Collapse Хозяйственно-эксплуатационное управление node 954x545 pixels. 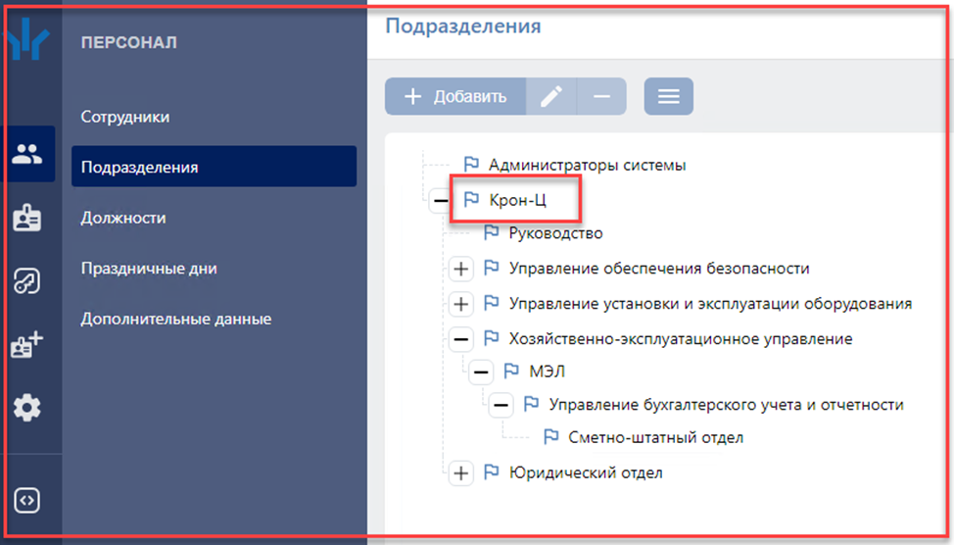(460, 339)
